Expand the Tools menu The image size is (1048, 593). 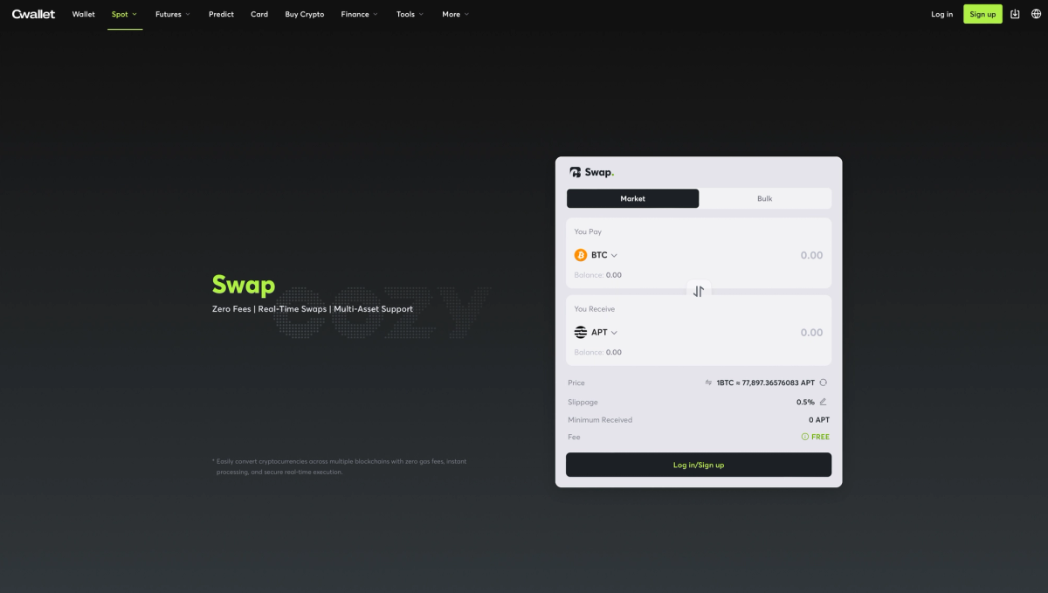pos(410,14)
